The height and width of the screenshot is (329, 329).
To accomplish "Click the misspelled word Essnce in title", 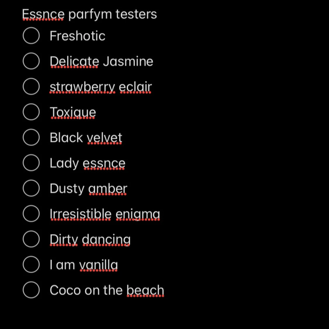I will tap(43, 14).
